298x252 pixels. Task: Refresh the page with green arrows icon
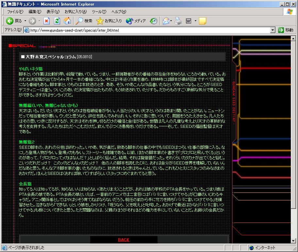coord(57,21)
